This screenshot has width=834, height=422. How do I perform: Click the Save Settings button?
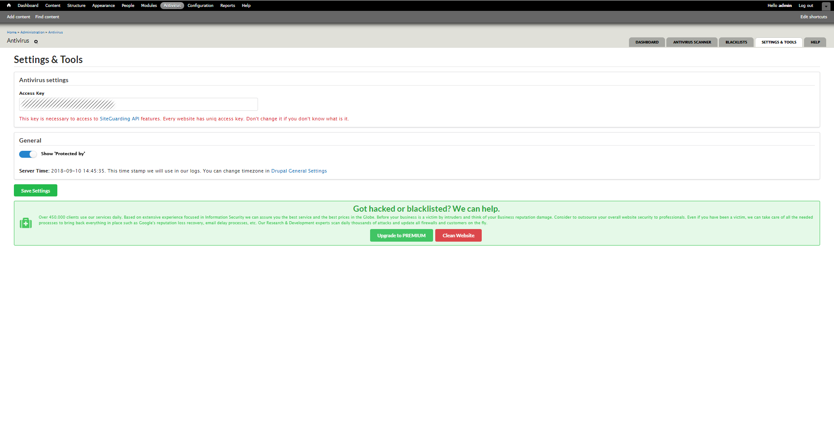click(x=36, y=190)
